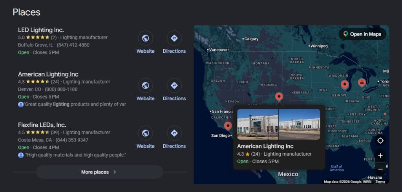Click right building photo in map popup

pyautogui.click(x=300, y=124)
